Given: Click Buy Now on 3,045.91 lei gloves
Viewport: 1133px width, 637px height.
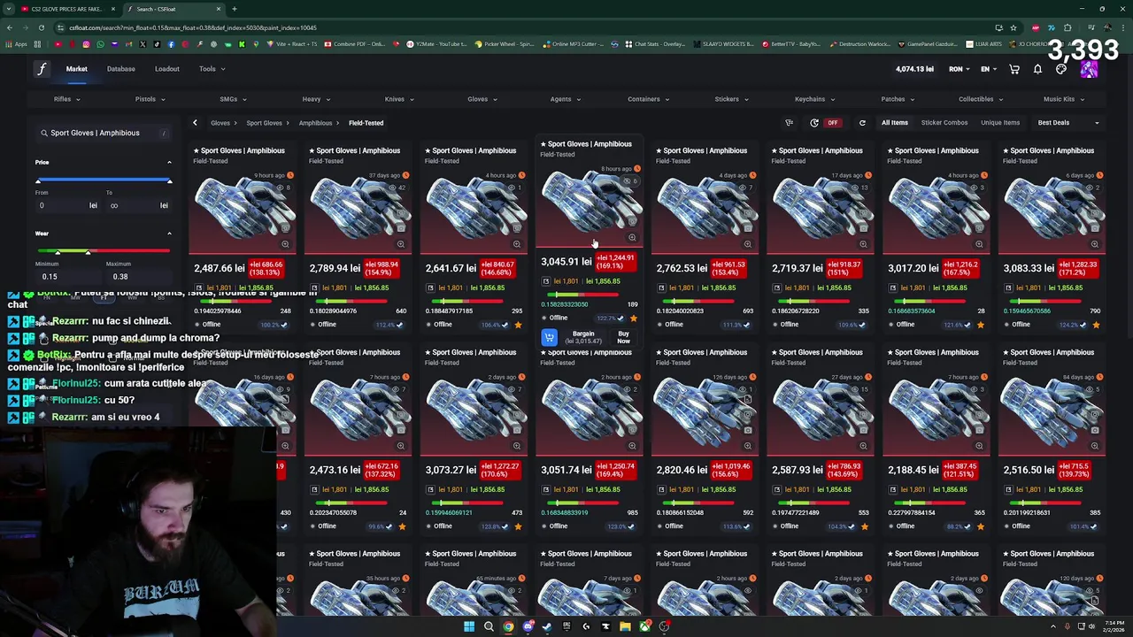Looking at the screenshot, I should (x=623, y=337).
